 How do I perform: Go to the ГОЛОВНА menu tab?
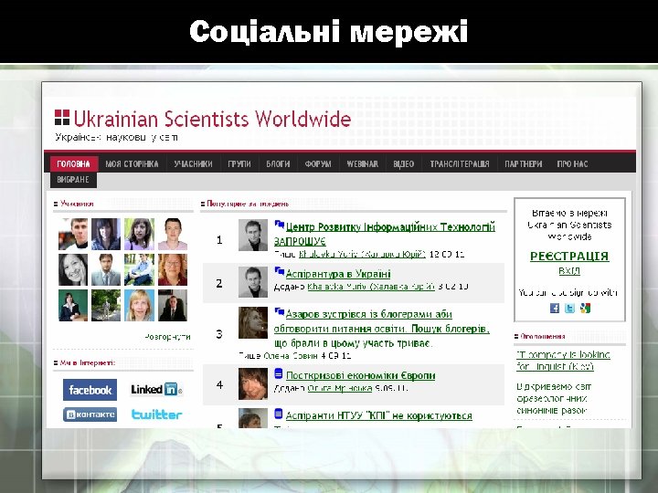74,164
